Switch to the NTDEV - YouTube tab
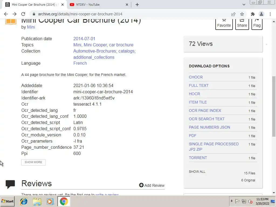Image resolution: width=276 pixels, height=207 pixels. [99, 5]
